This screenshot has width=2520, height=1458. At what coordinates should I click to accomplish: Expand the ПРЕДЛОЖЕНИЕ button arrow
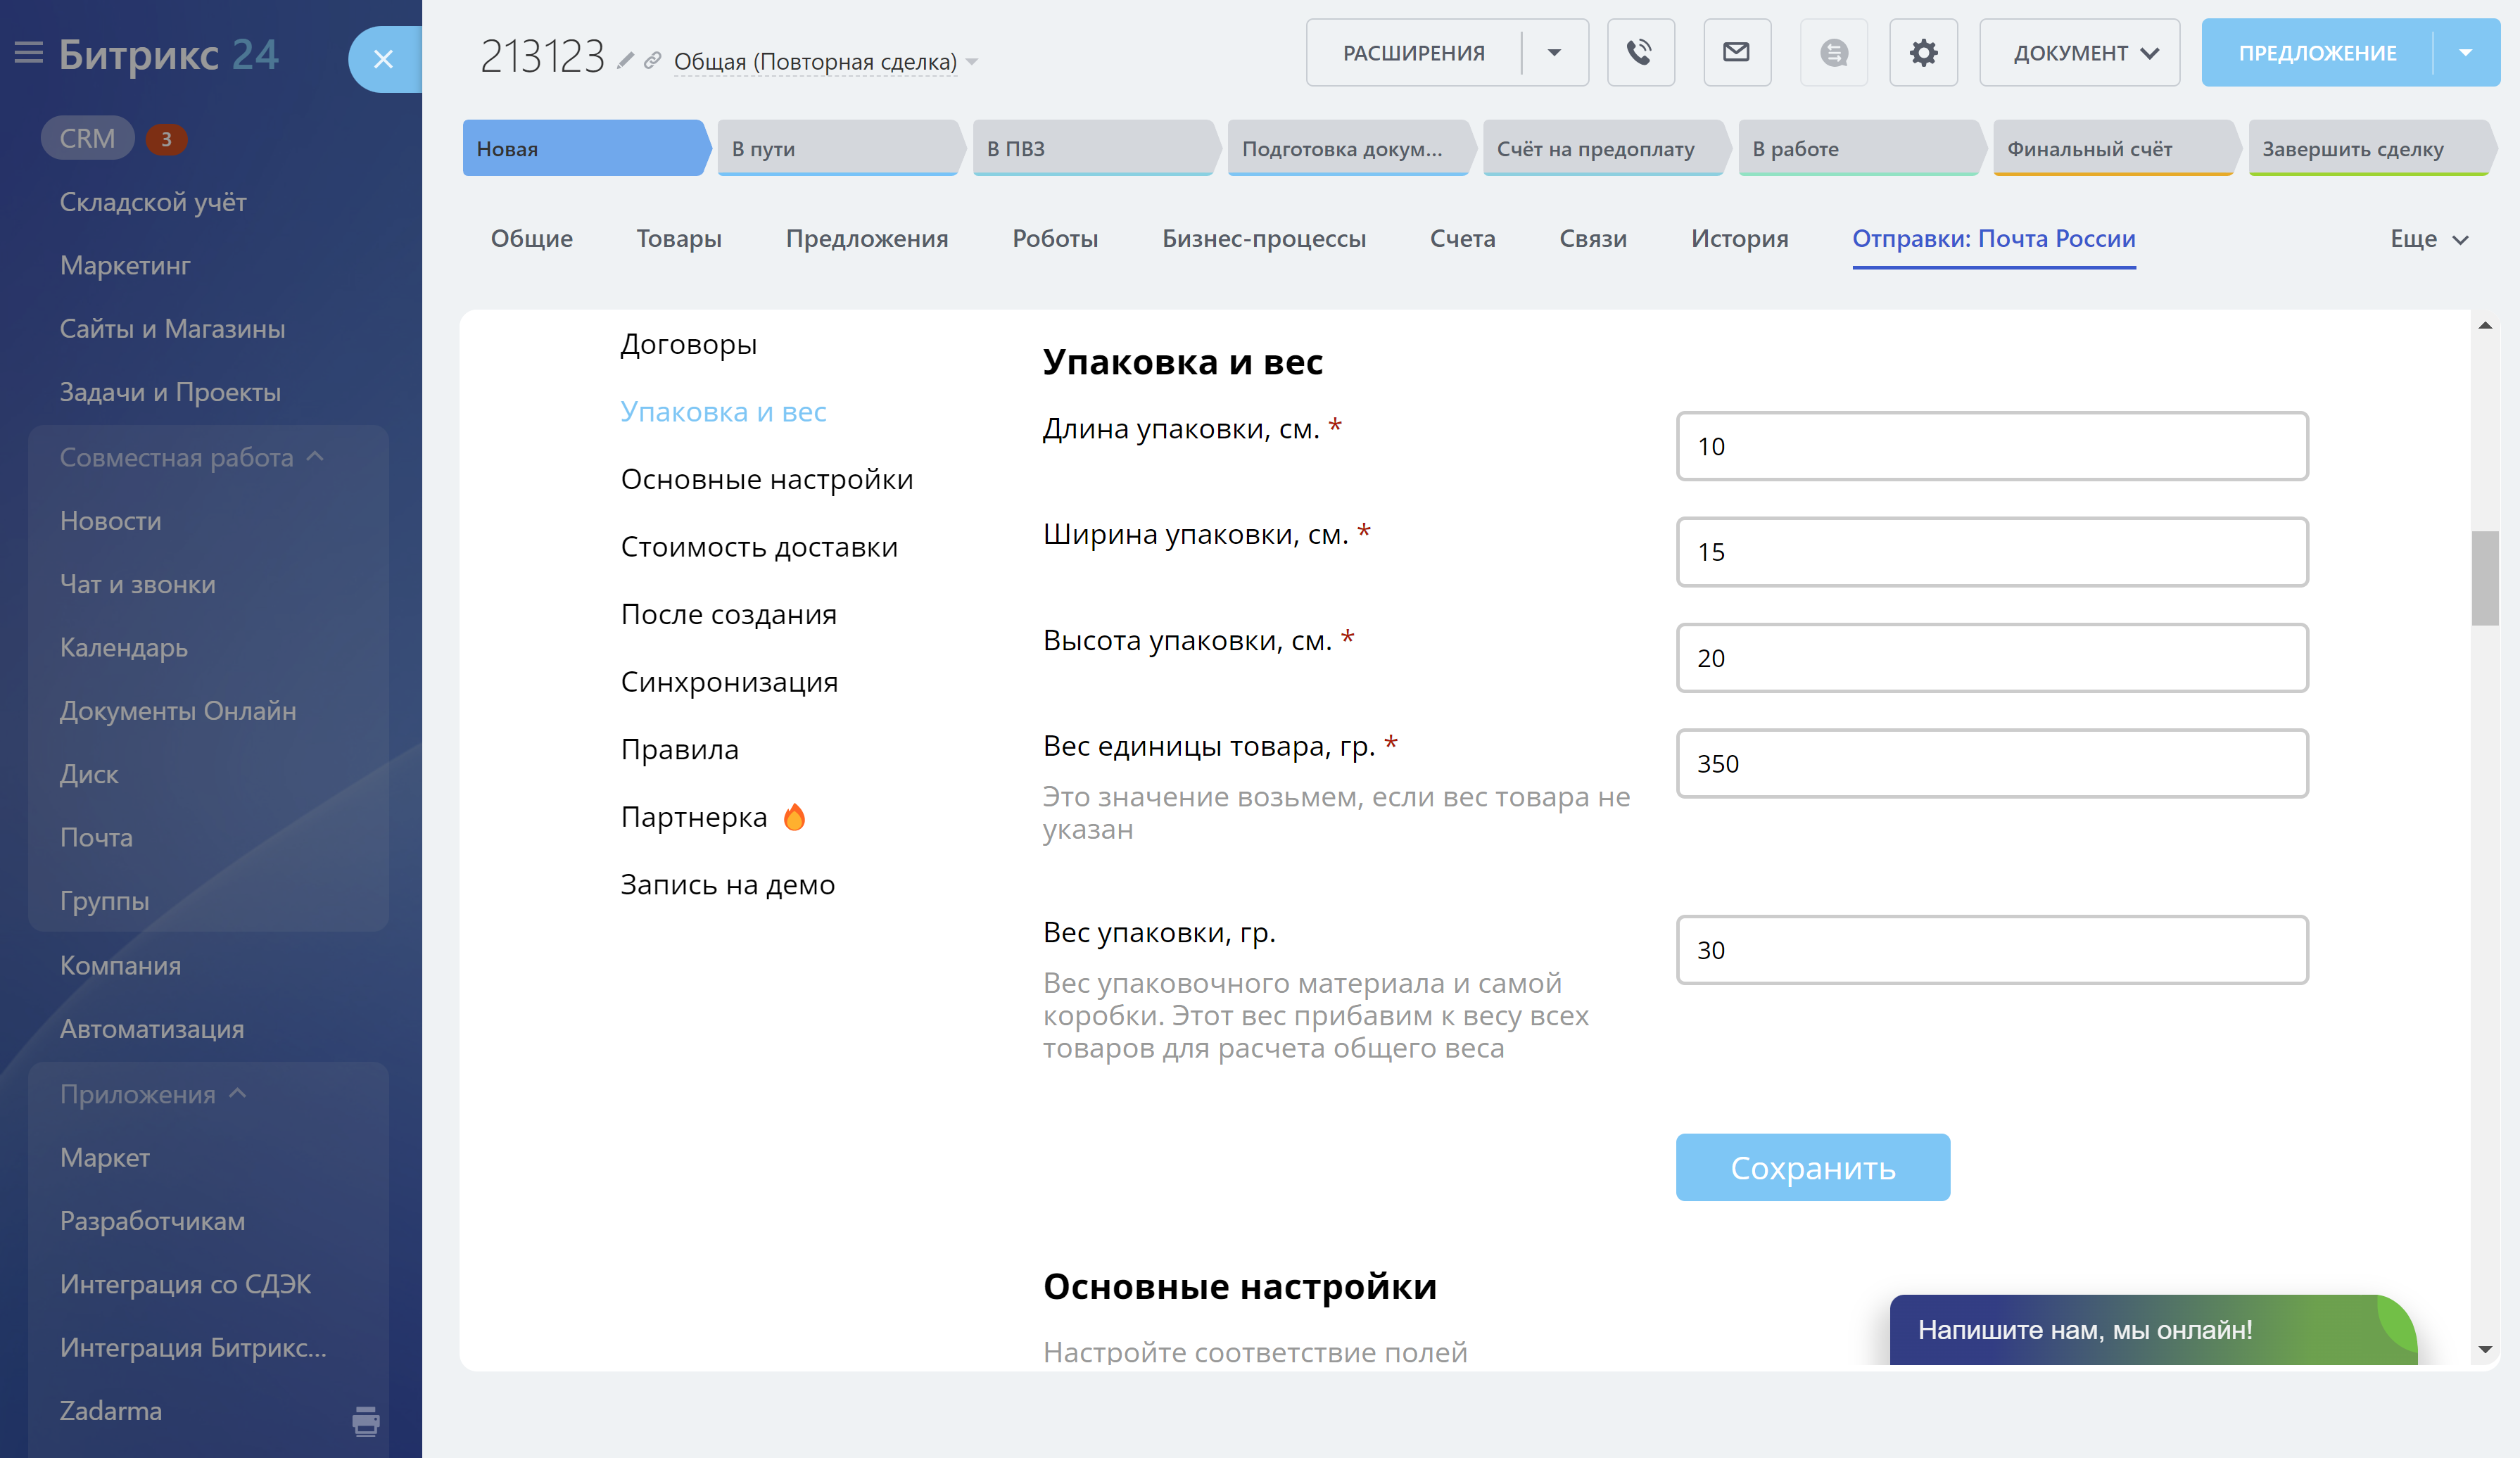(2466, 53)
